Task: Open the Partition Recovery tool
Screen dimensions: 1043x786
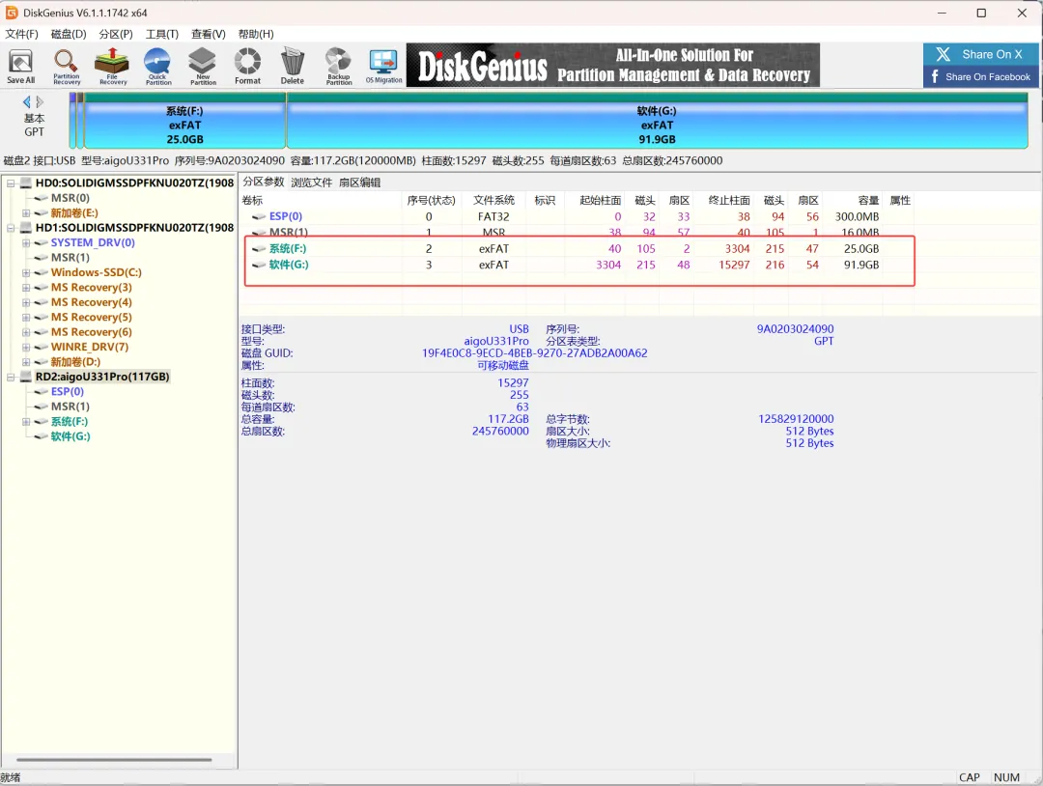Action: [x=66, y=67]
